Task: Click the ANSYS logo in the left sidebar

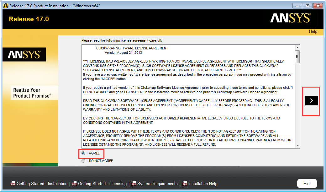Action: click(24, 55)
